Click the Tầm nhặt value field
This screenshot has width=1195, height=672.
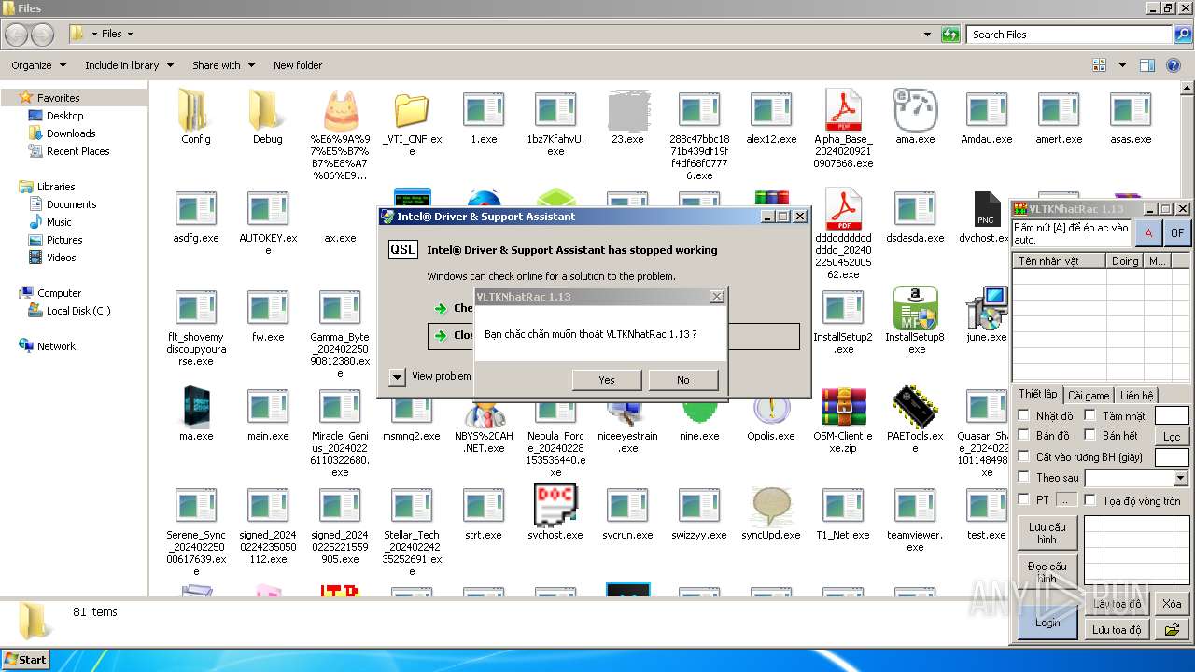[x=1172, y=415]
